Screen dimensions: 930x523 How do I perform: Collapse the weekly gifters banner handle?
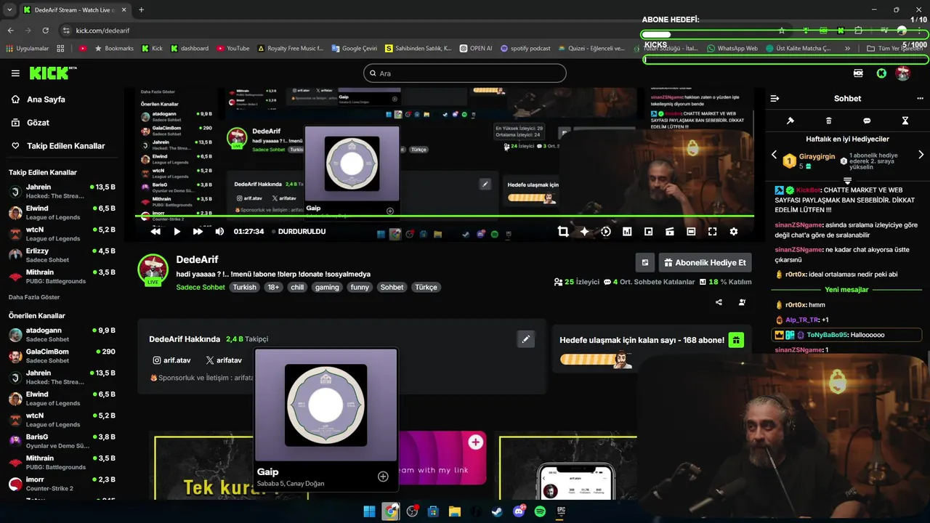click(847, 180)
